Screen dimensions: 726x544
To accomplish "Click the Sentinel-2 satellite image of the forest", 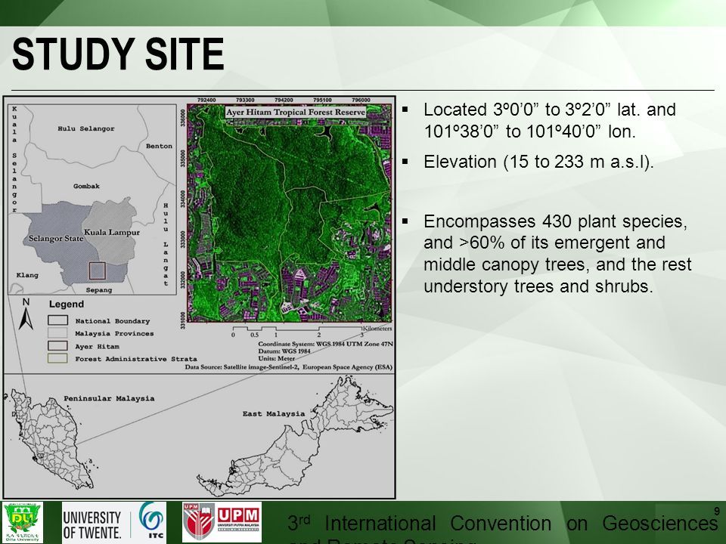I will tap(290, 213).
